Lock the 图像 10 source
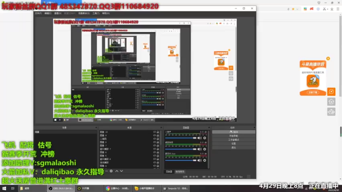This screenshot has height=192, width=342. (x=158, y=132)
